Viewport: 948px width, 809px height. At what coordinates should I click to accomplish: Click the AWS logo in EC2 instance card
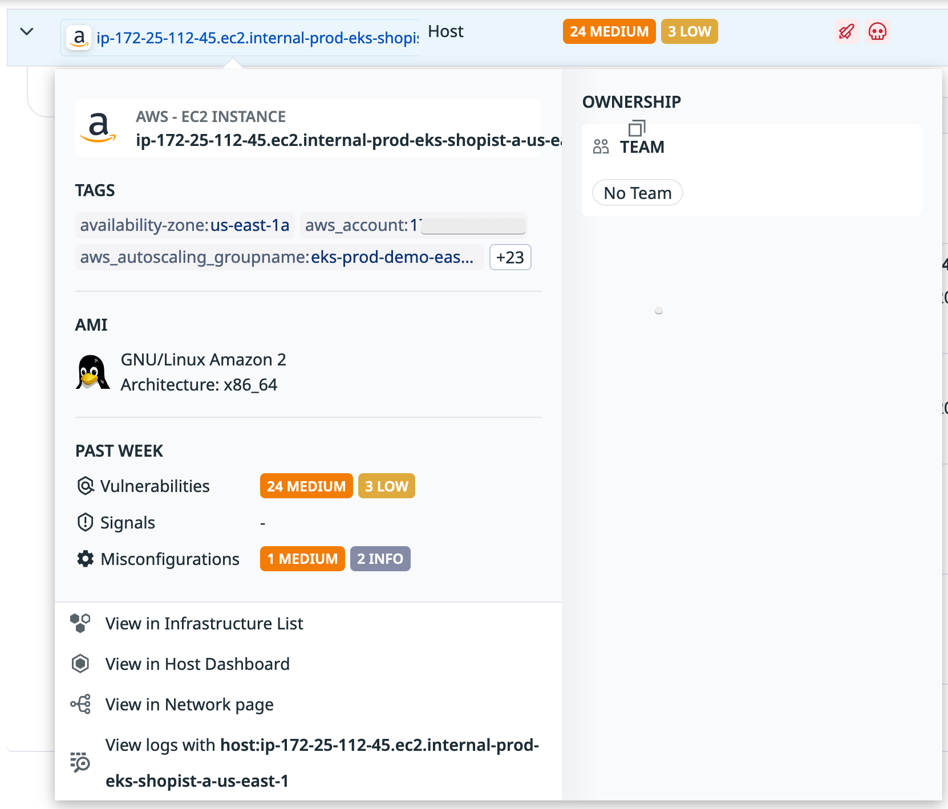99,127
